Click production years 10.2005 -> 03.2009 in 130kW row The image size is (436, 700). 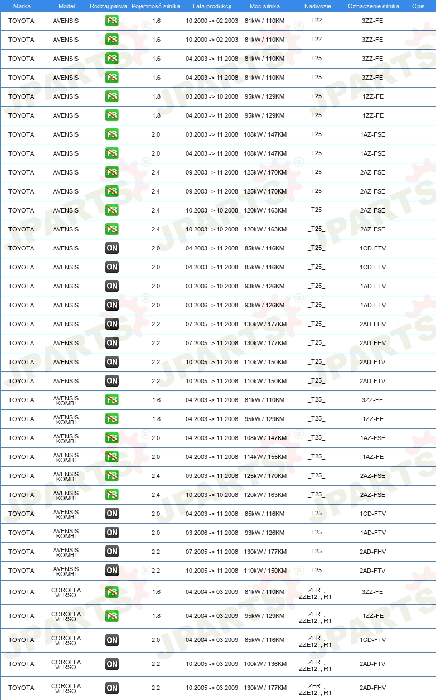212,688
